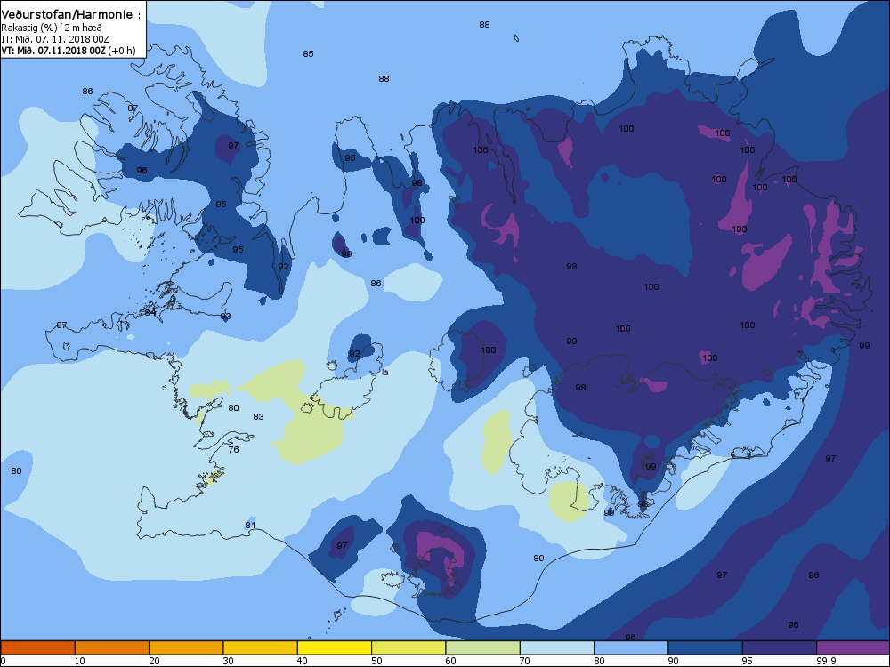Select the 30–40 amber legend swatch

(261, 647)
